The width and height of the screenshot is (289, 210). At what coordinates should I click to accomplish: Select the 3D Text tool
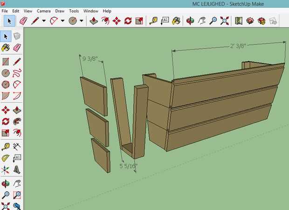[17, 170]
